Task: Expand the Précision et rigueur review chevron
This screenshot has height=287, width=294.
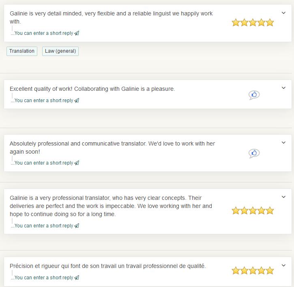Action: pyautogui.click(x=283, y=266)
